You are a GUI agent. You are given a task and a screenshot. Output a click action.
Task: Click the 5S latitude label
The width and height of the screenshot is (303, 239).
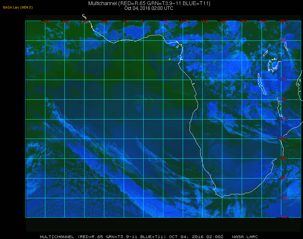pos(284,80)
